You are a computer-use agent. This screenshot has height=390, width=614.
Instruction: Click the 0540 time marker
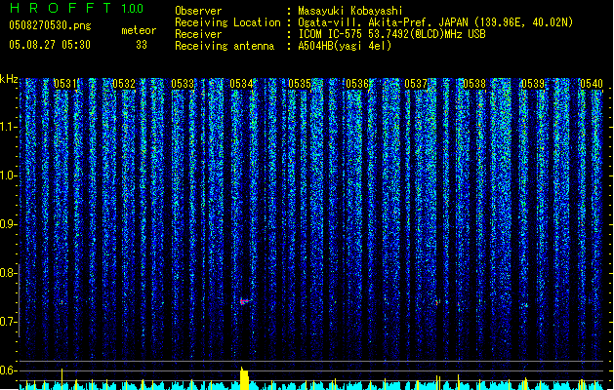pos(592,84)
